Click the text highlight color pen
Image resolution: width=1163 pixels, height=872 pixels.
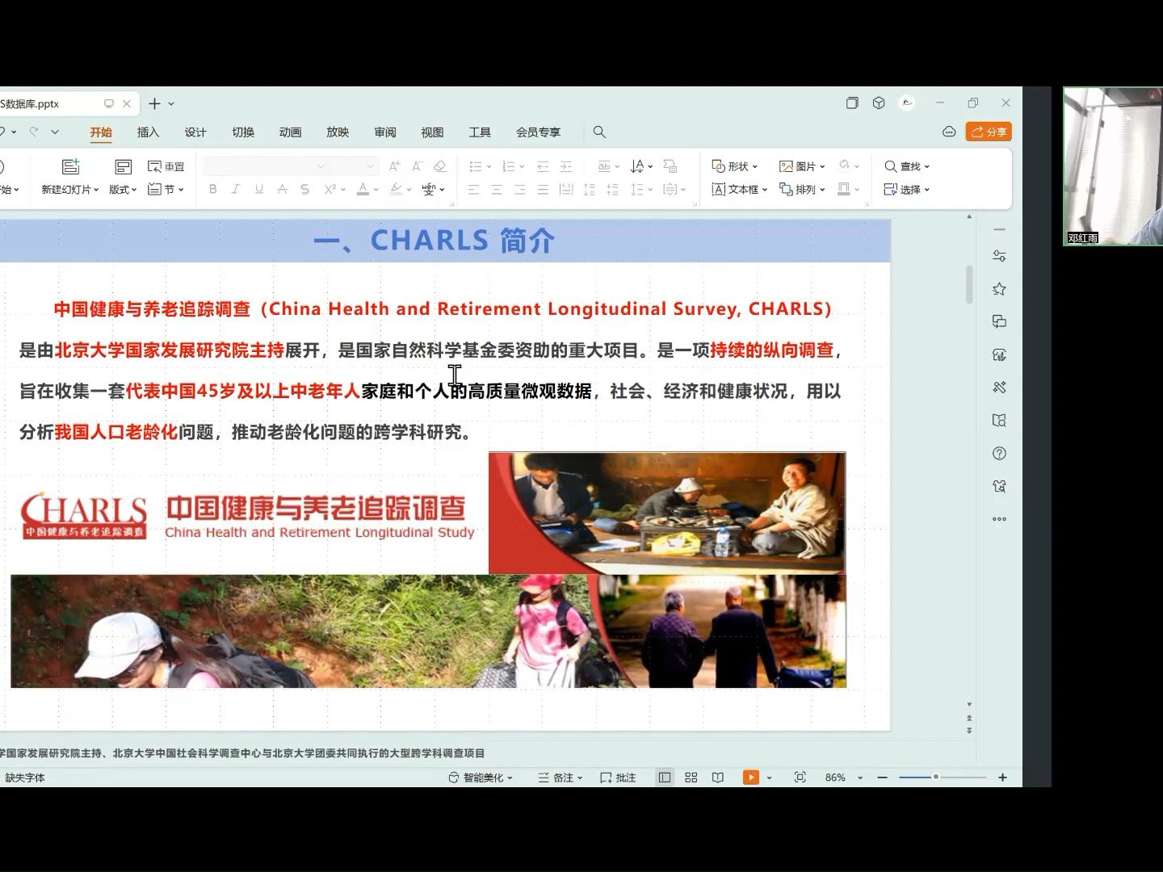point(396,189)
